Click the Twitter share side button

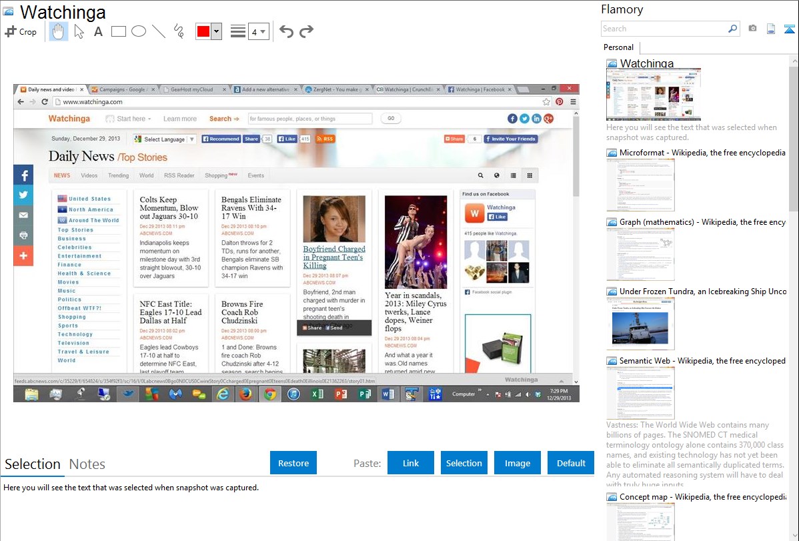pos(23,195)
